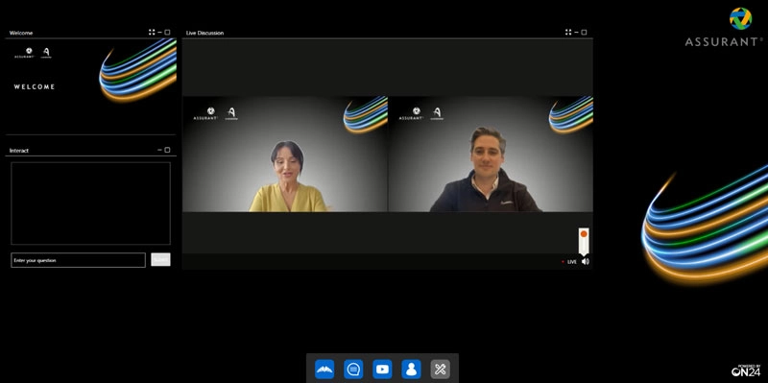The height and width of the screenshot is (383, 768).
Task: Click the Interact panel title
Action: (x=19, y=151)
